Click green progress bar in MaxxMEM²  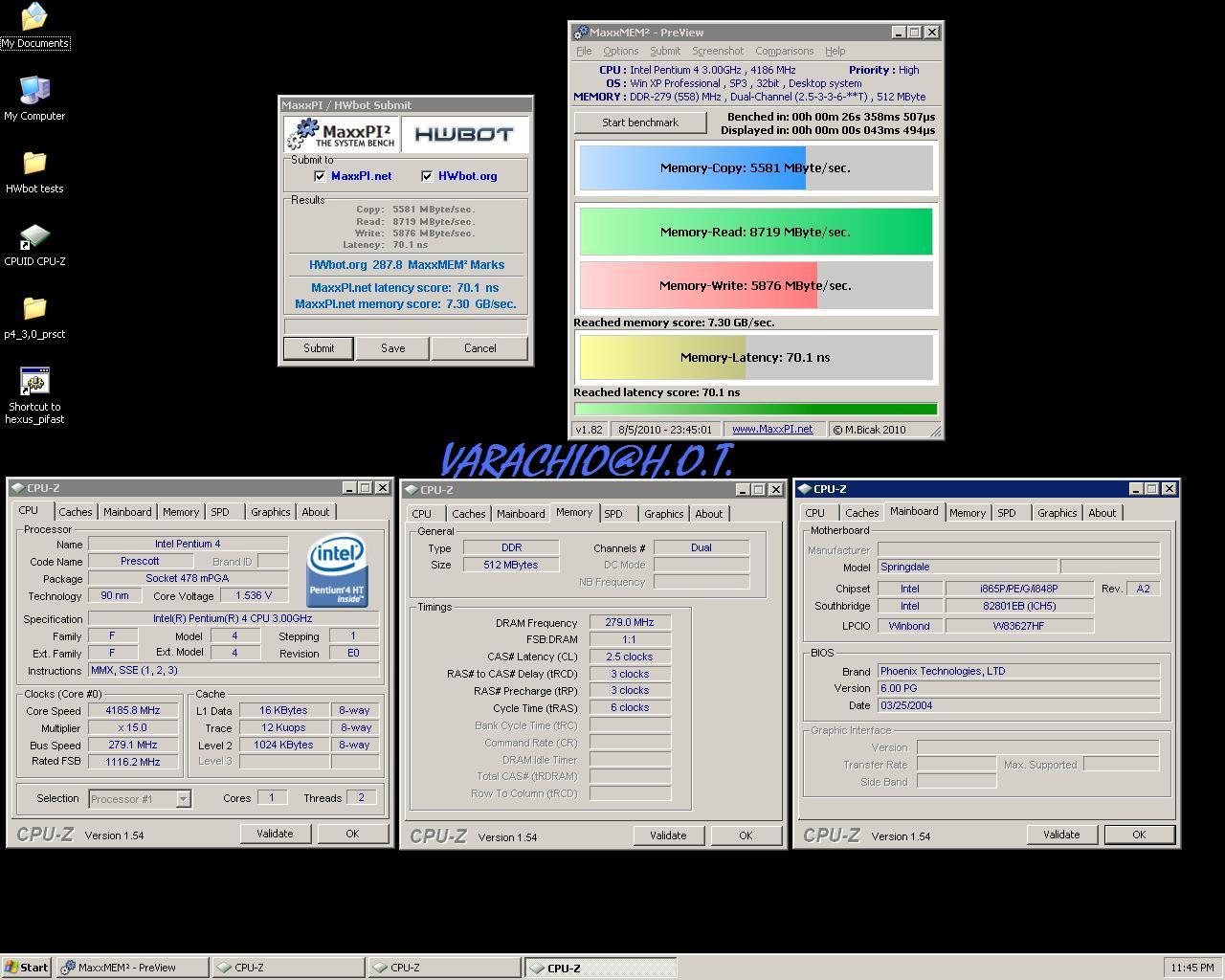(756, 409)
